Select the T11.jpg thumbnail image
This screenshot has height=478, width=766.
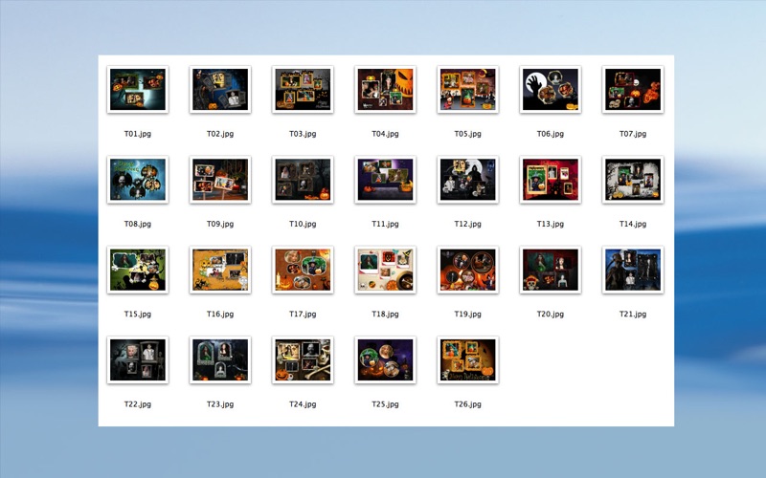(x=386, y=180)
